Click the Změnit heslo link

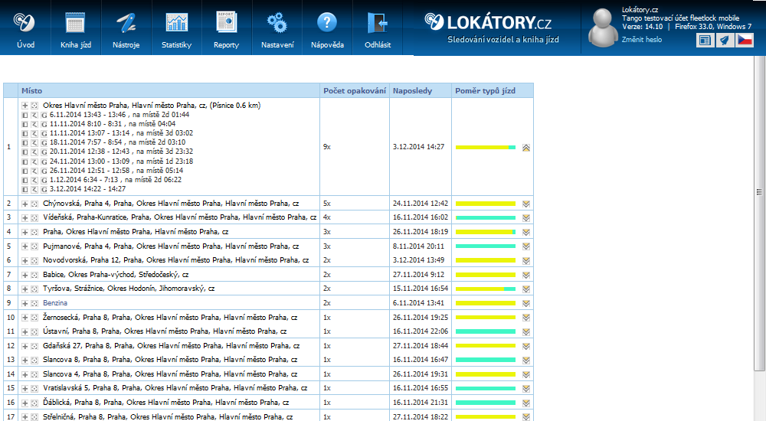(642, 40)
